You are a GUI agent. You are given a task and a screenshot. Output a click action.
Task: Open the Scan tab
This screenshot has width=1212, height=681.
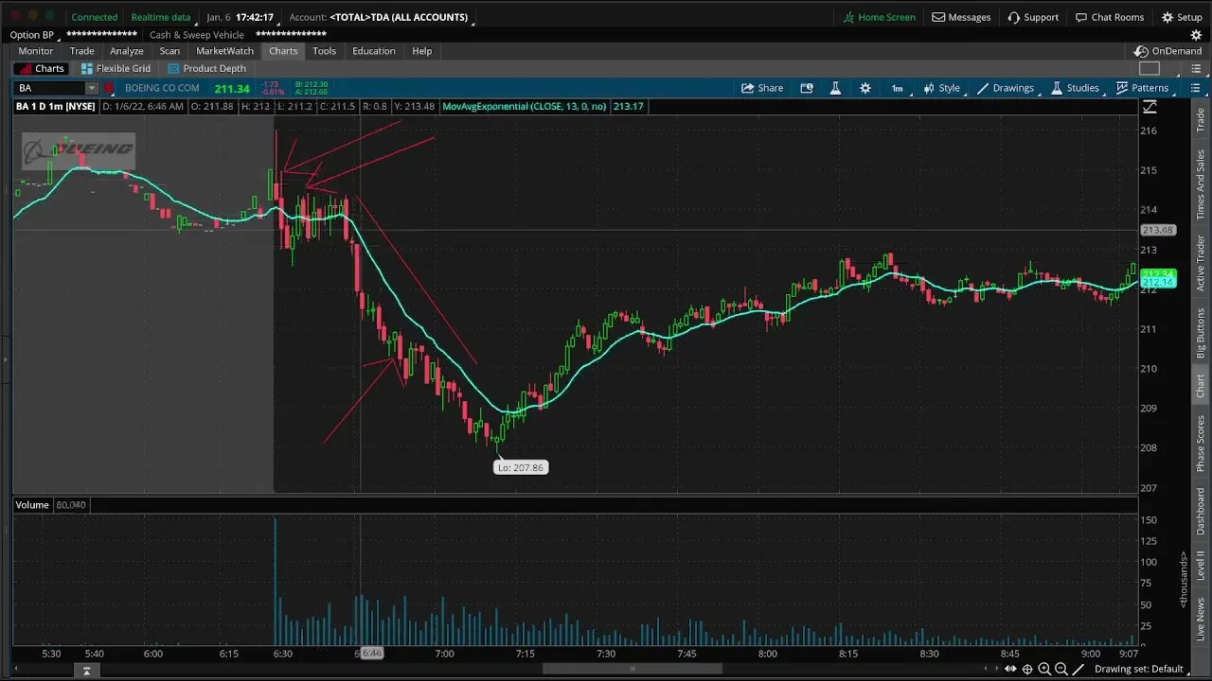point(169,51)
